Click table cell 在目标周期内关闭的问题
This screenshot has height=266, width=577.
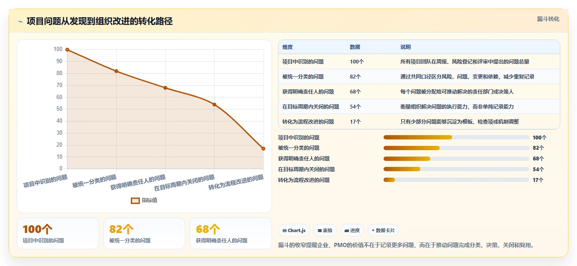(311, 107)
